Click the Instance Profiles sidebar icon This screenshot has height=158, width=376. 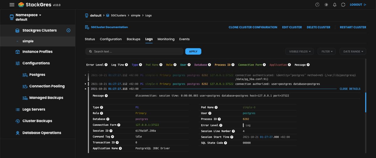click(x=18, y=52)
